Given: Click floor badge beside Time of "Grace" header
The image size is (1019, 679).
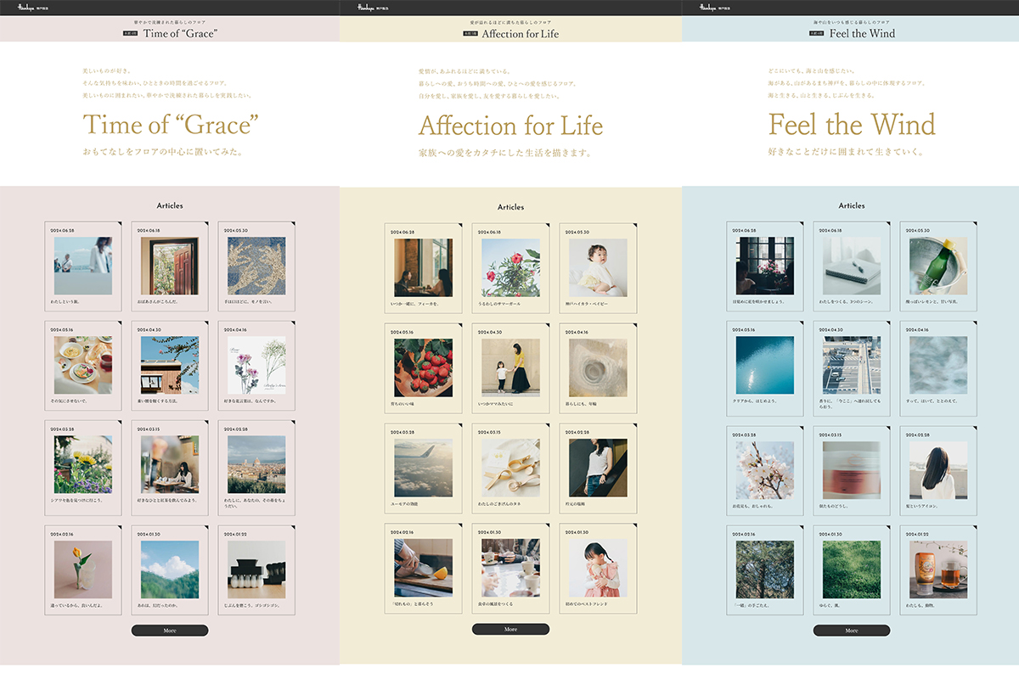Looking at the screenshot, I should click(x=130, y=34).
